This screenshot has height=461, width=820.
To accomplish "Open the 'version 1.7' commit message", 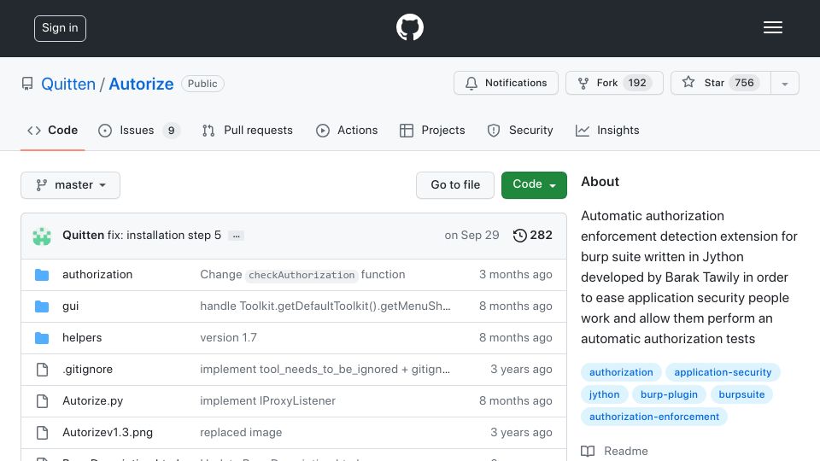I will [x=229, y=338].
